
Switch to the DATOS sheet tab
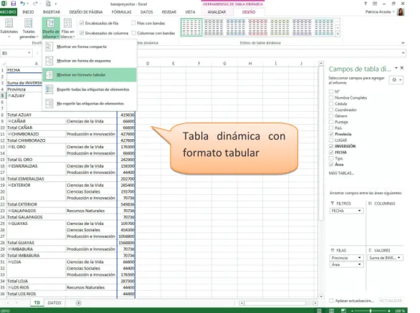pyautogui.click(x=54, y=302)
